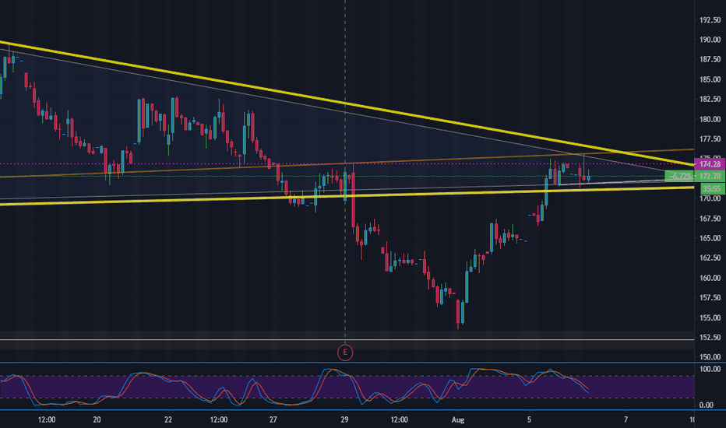Select the green dotted vertical earnings line
This screenshot has width=726, height=428.
click(345, 171)
